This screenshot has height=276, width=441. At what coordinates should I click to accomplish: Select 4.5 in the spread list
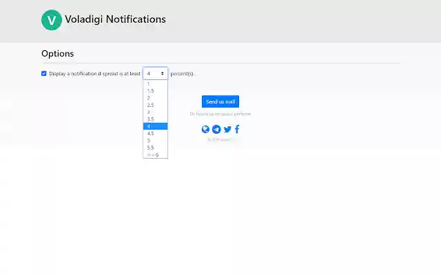tap(155, 133)
